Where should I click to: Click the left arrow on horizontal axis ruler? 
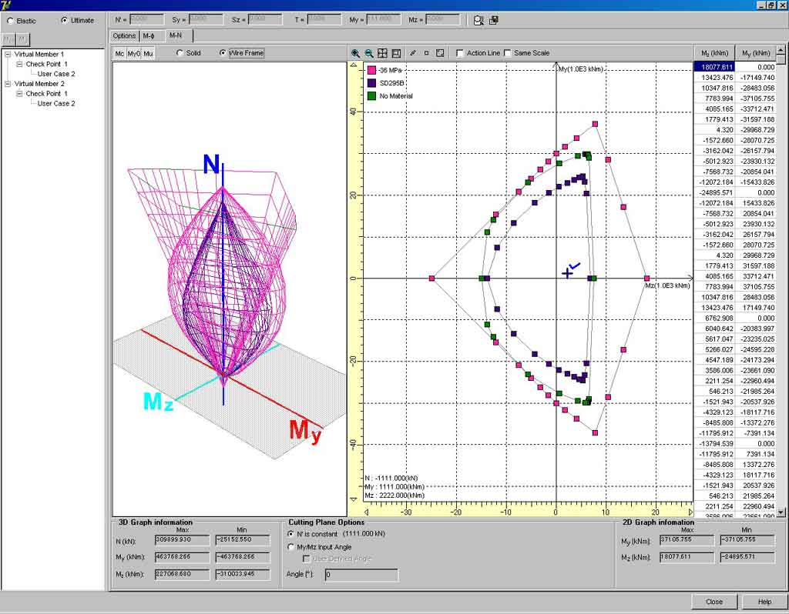(x=366, y=512)
